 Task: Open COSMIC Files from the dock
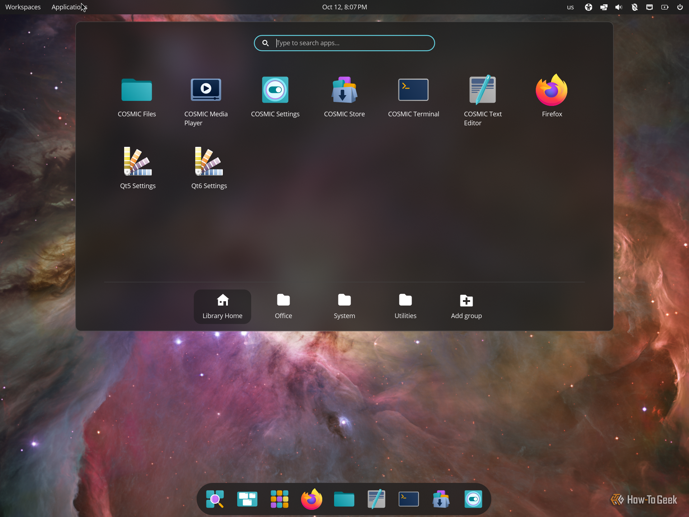344,499
